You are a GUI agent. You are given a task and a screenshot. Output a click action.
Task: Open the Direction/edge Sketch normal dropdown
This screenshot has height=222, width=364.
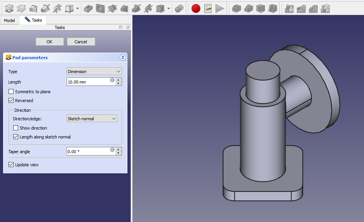pos(92,119)
